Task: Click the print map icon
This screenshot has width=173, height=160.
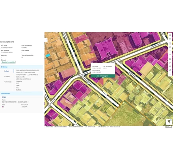Action: pyautogui.click(x=170, y=66)
